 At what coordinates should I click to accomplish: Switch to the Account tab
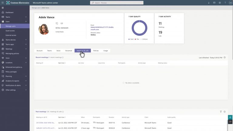[39, 51]
